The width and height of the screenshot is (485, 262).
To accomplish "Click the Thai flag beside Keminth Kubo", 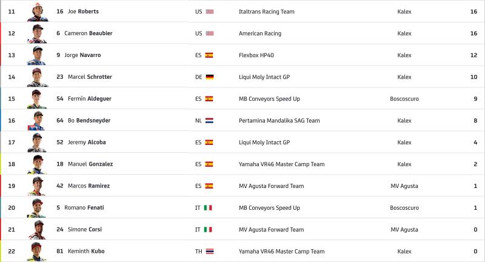I will pyautogui.click(x=210, y=252).
